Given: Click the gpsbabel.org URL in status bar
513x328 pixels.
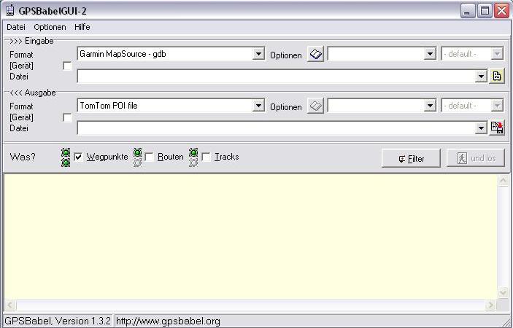Looking at the screenshot, I should point(168,321).
